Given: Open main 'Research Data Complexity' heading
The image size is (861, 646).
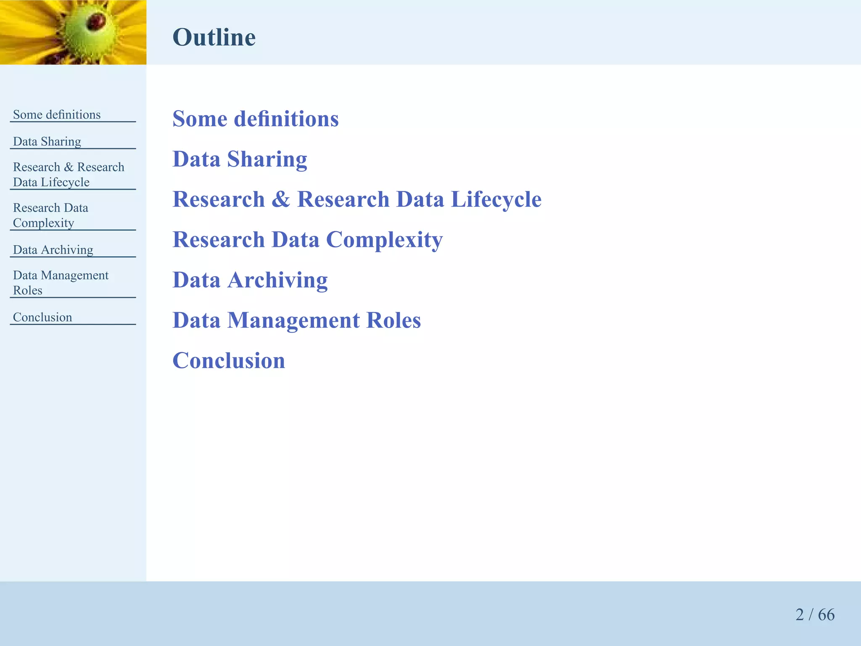Looking at the screenshot, I should 307,240.
